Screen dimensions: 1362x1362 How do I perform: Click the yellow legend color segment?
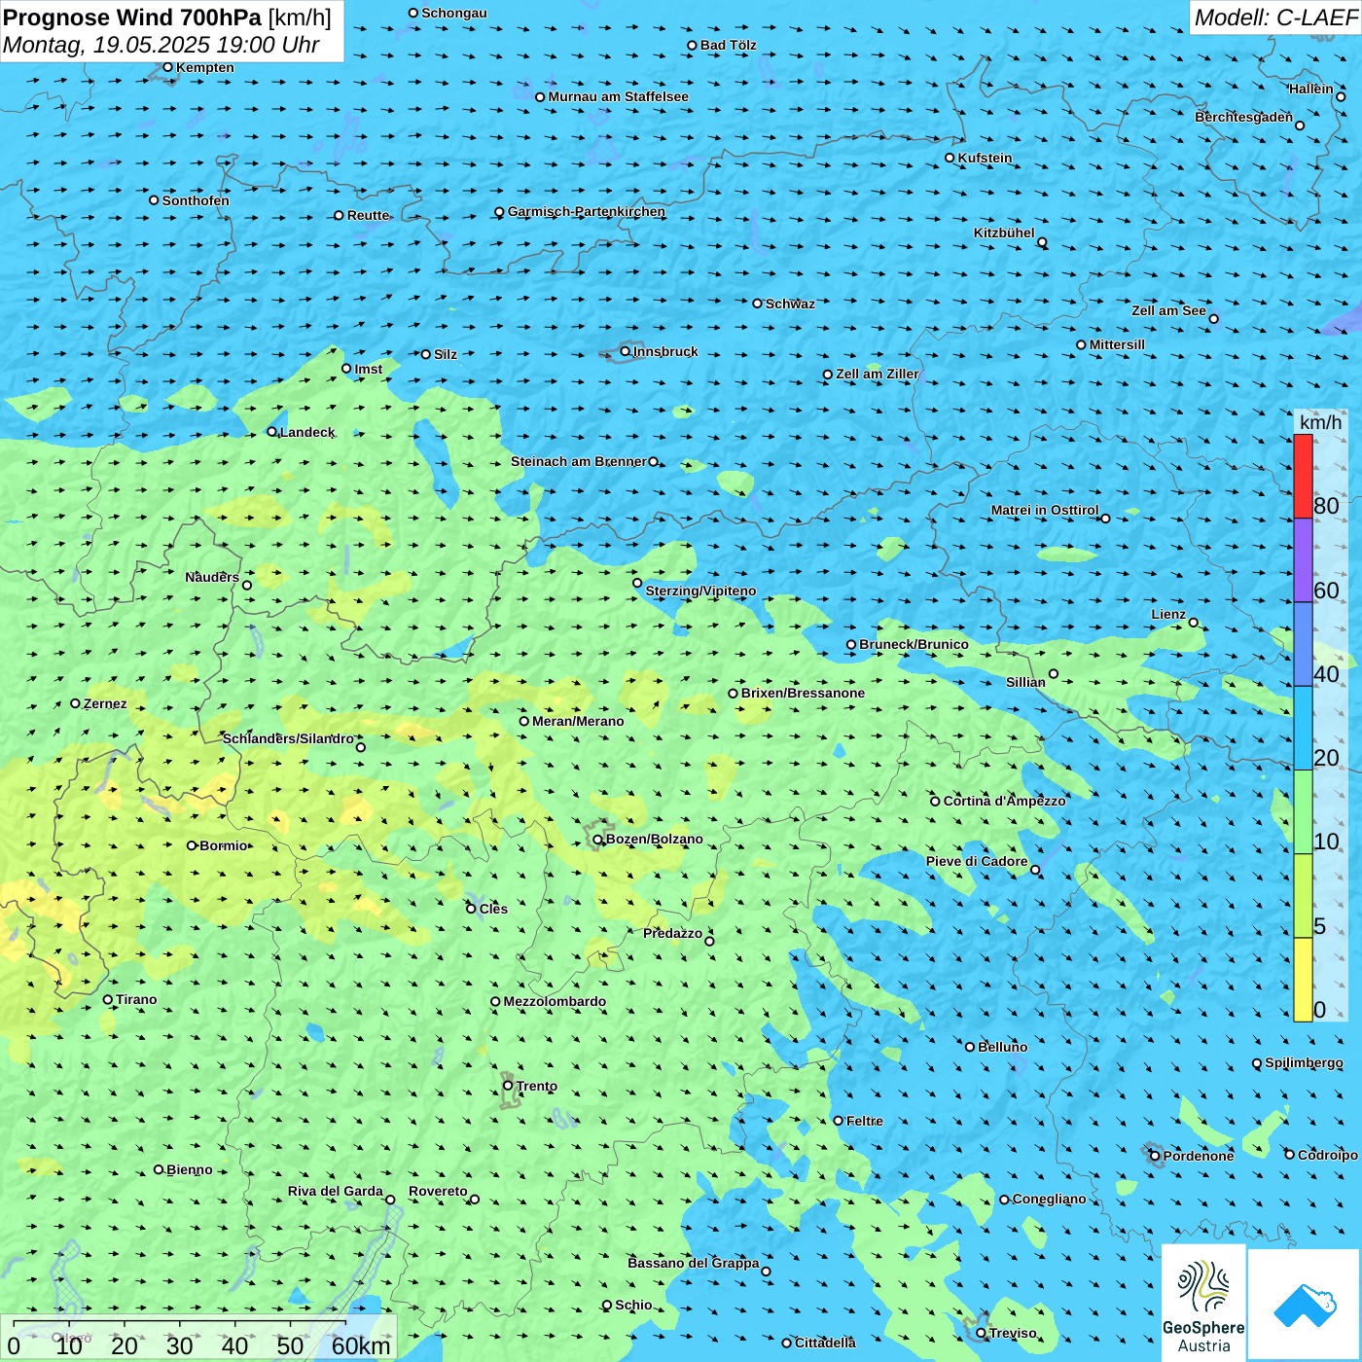[1303, 980]
